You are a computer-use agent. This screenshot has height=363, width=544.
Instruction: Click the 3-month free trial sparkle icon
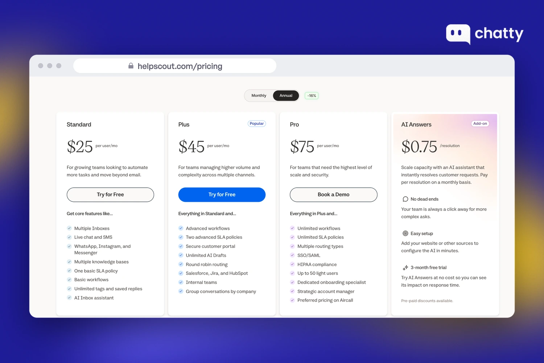click(x=405, y=268)
